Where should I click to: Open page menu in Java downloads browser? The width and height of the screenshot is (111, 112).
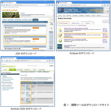(x=50, y=5)
